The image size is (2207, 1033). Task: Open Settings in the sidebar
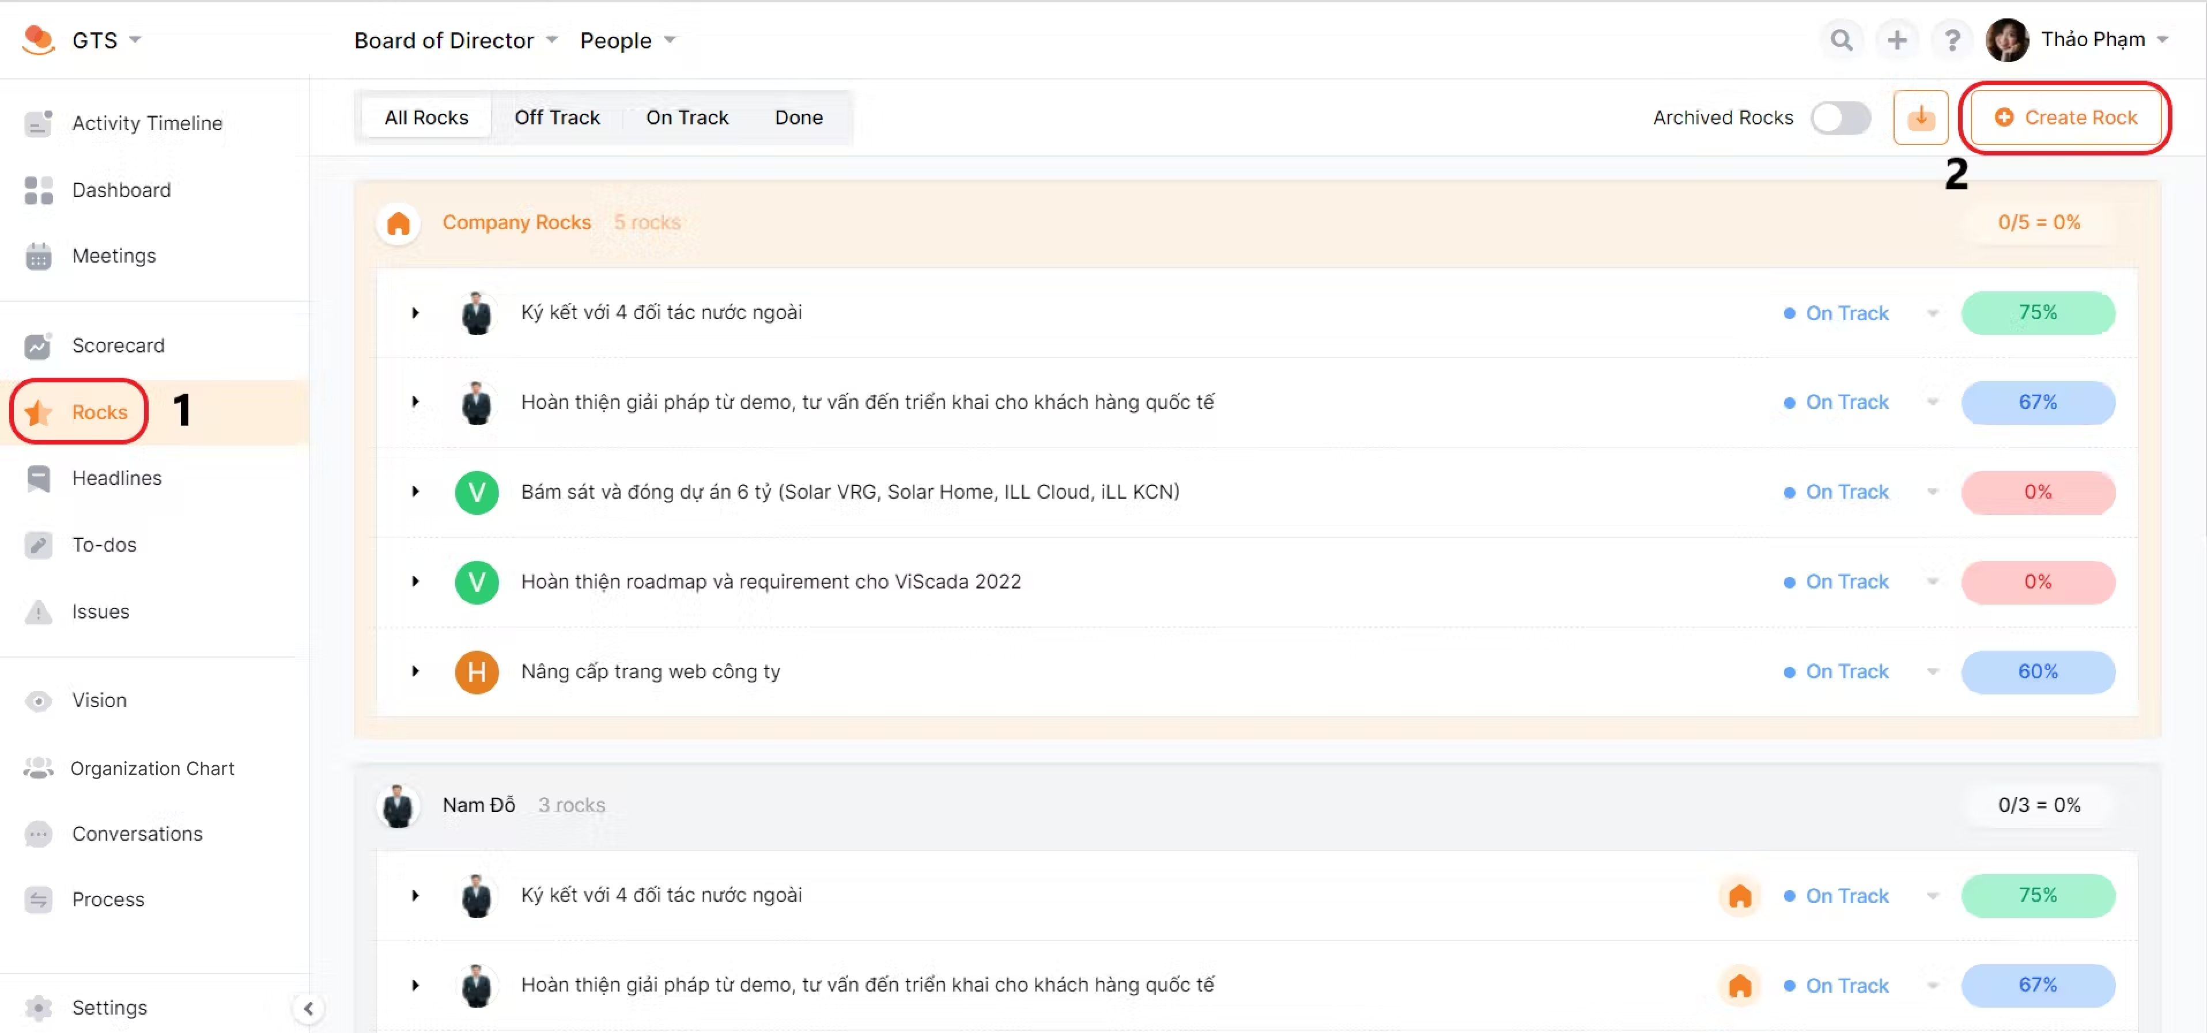click(109, 1008)
